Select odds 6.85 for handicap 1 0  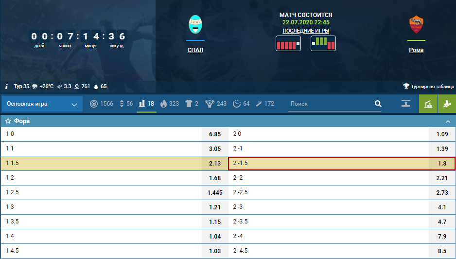point(215,134)
